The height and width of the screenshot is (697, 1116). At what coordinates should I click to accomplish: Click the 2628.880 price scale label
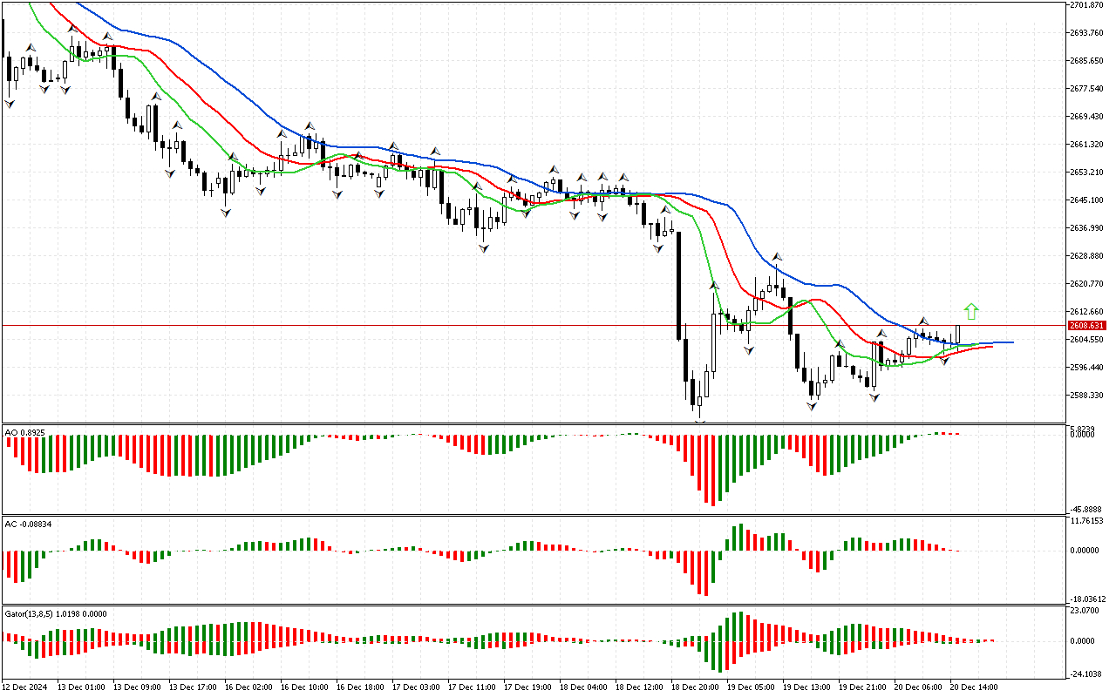[x=1088, y=256]
